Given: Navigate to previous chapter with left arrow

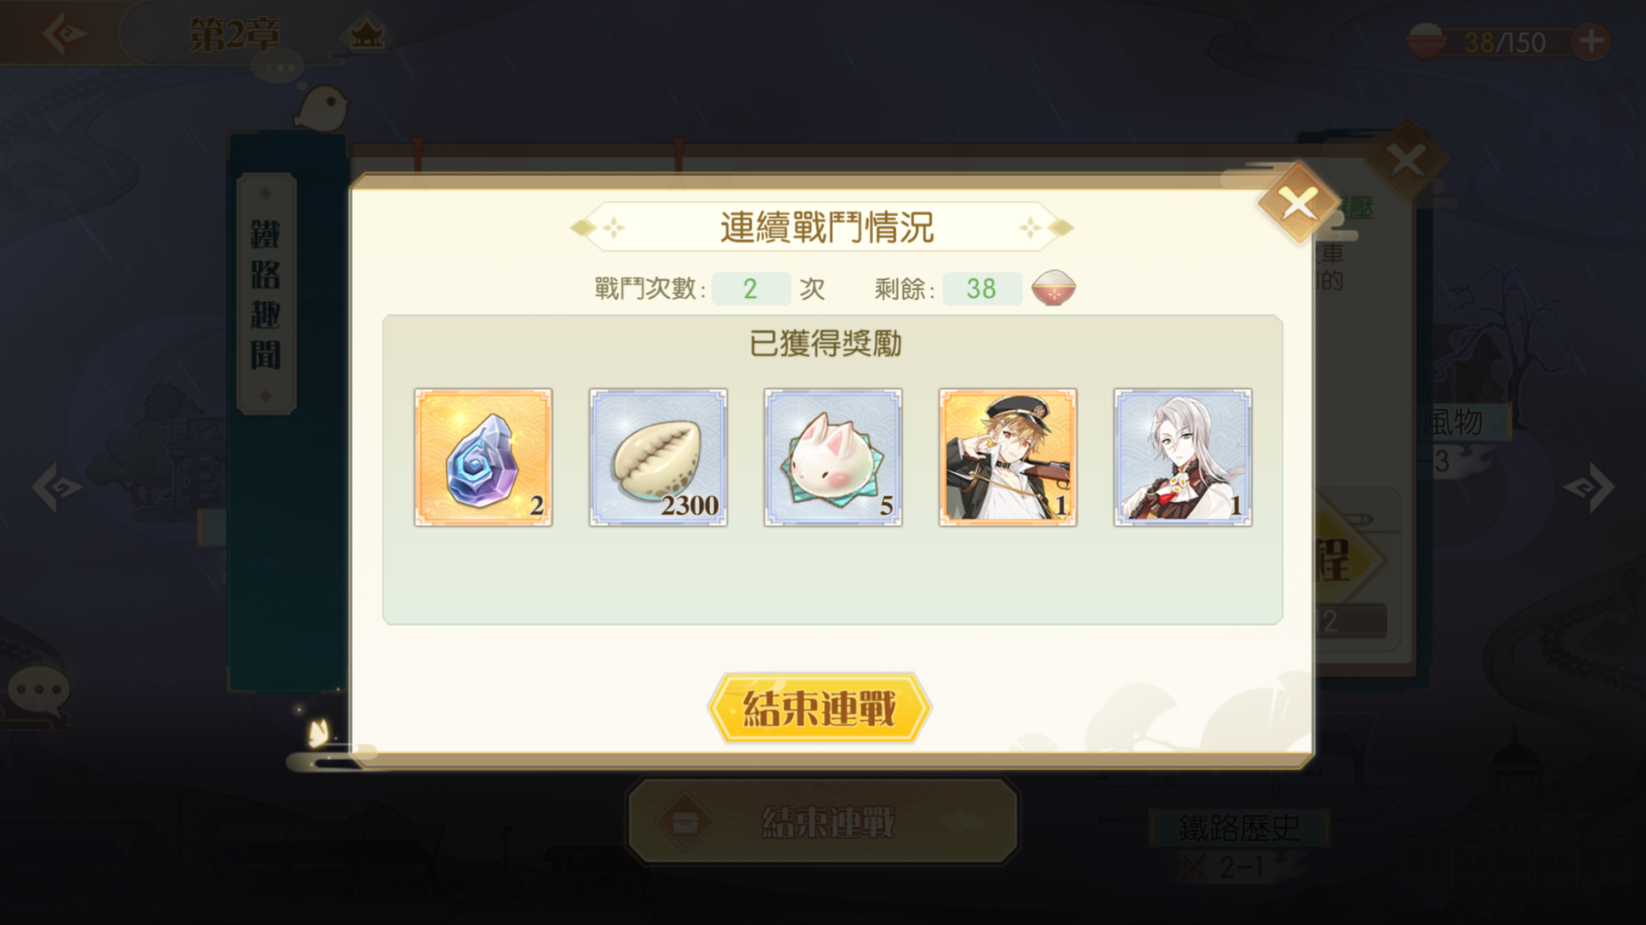Looking at the screenshot, I should (56, 487).
